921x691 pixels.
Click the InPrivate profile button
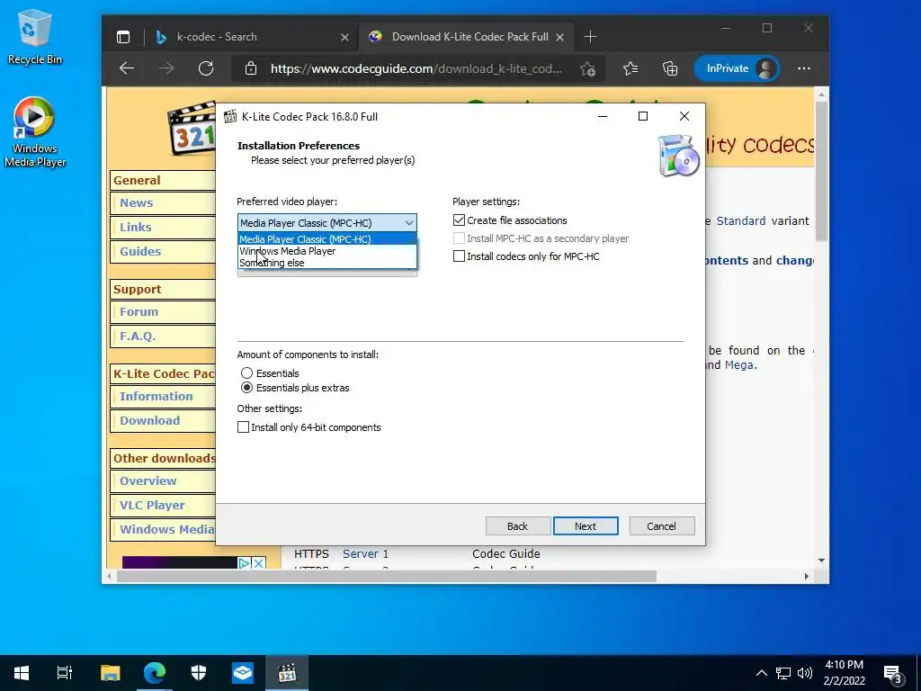(x=737, y=68)
